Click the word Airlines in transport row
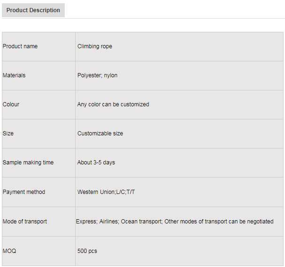Image resolution: width=285 pixels, height=267 pixels. [109, 222]
